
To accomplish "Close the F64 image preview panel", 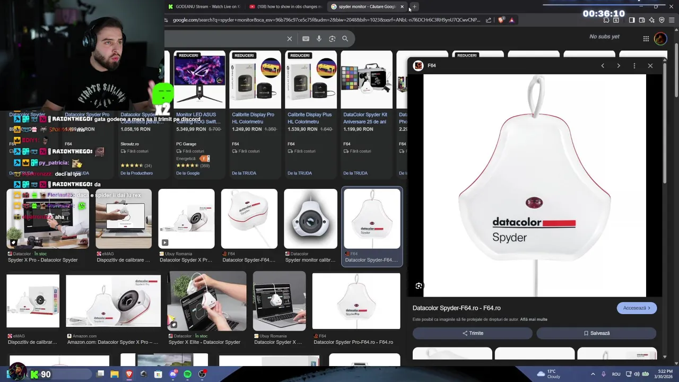I will point(650,66).
